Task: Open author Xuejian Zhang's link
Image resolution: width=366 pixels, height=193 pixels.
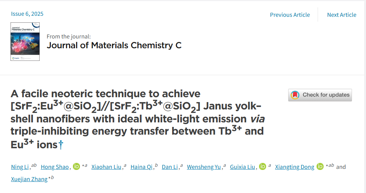Action: pyautogui.click(x=29, y=179)
